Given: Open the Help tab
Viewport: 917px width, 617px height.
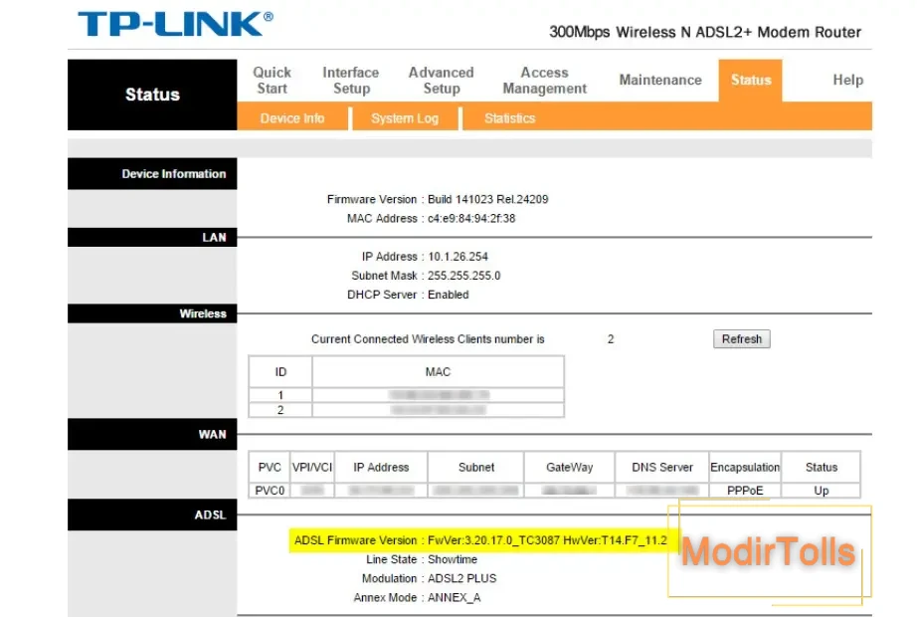Looking at the screenshot, I should [847, 81].
